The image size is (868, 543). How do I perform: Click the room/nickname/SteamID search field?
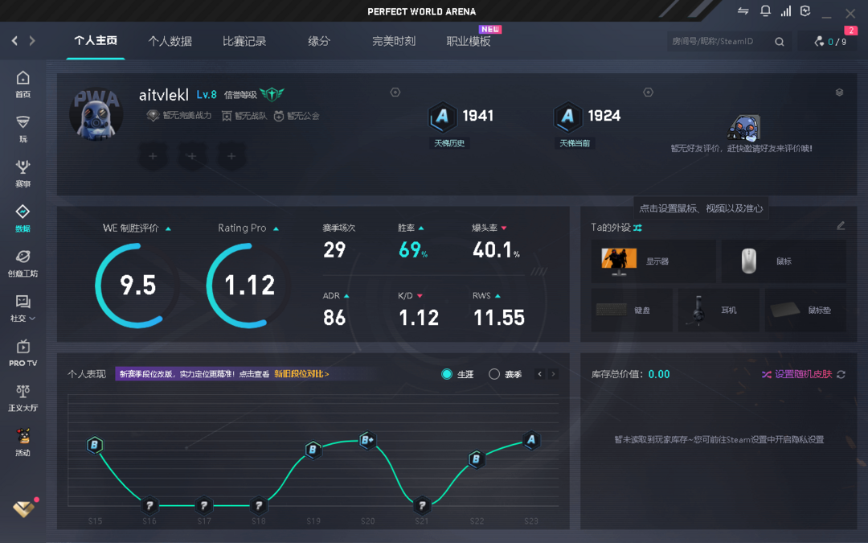coord(719,42)
